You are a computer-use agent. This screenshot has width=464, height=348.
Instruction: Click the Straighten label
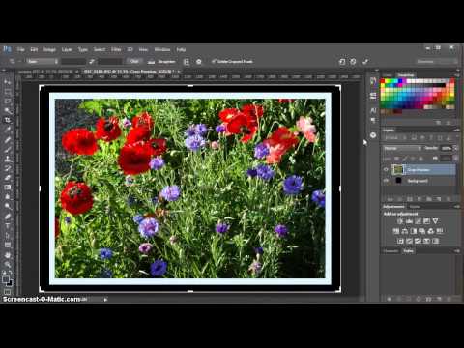[x=166, y=62]
